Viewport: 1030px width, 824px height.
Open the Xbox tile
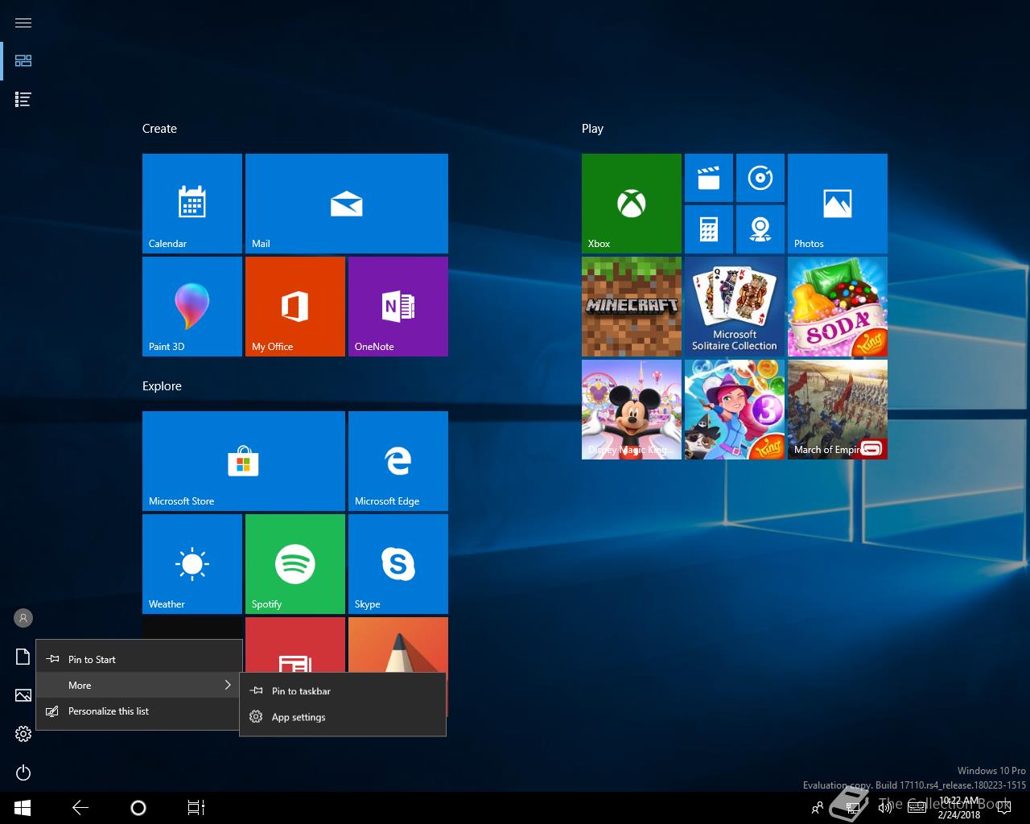[632, 204]
